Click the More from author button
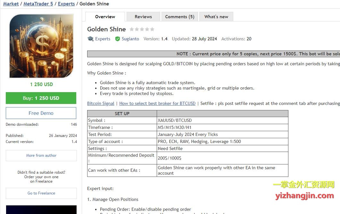 click(41, 155)
